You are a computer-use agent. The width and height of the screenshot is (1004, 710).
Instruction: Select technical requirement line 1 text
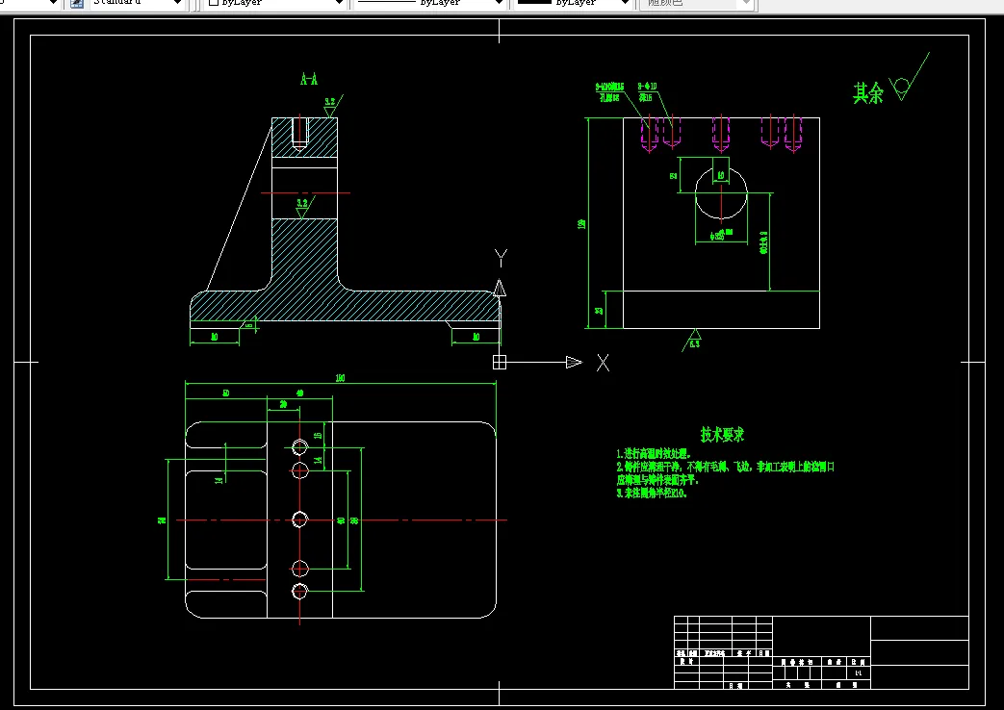tap(654, 454)
